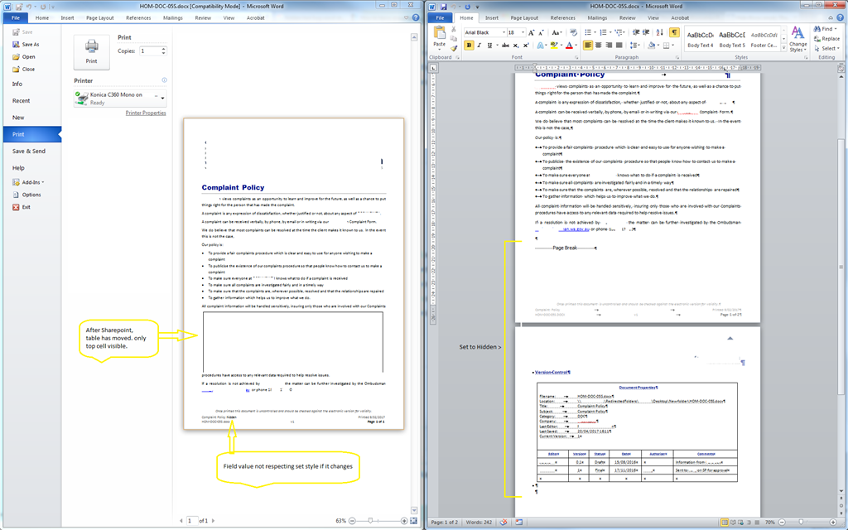Toggle Superscript formatting
The height and width of the screenshot is (530, 848).
click(526, 46)
